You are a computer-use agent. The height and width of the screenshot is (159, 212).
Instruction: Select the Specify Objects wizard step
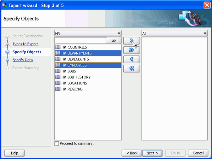pyautogui.click(x=27, y=52)
